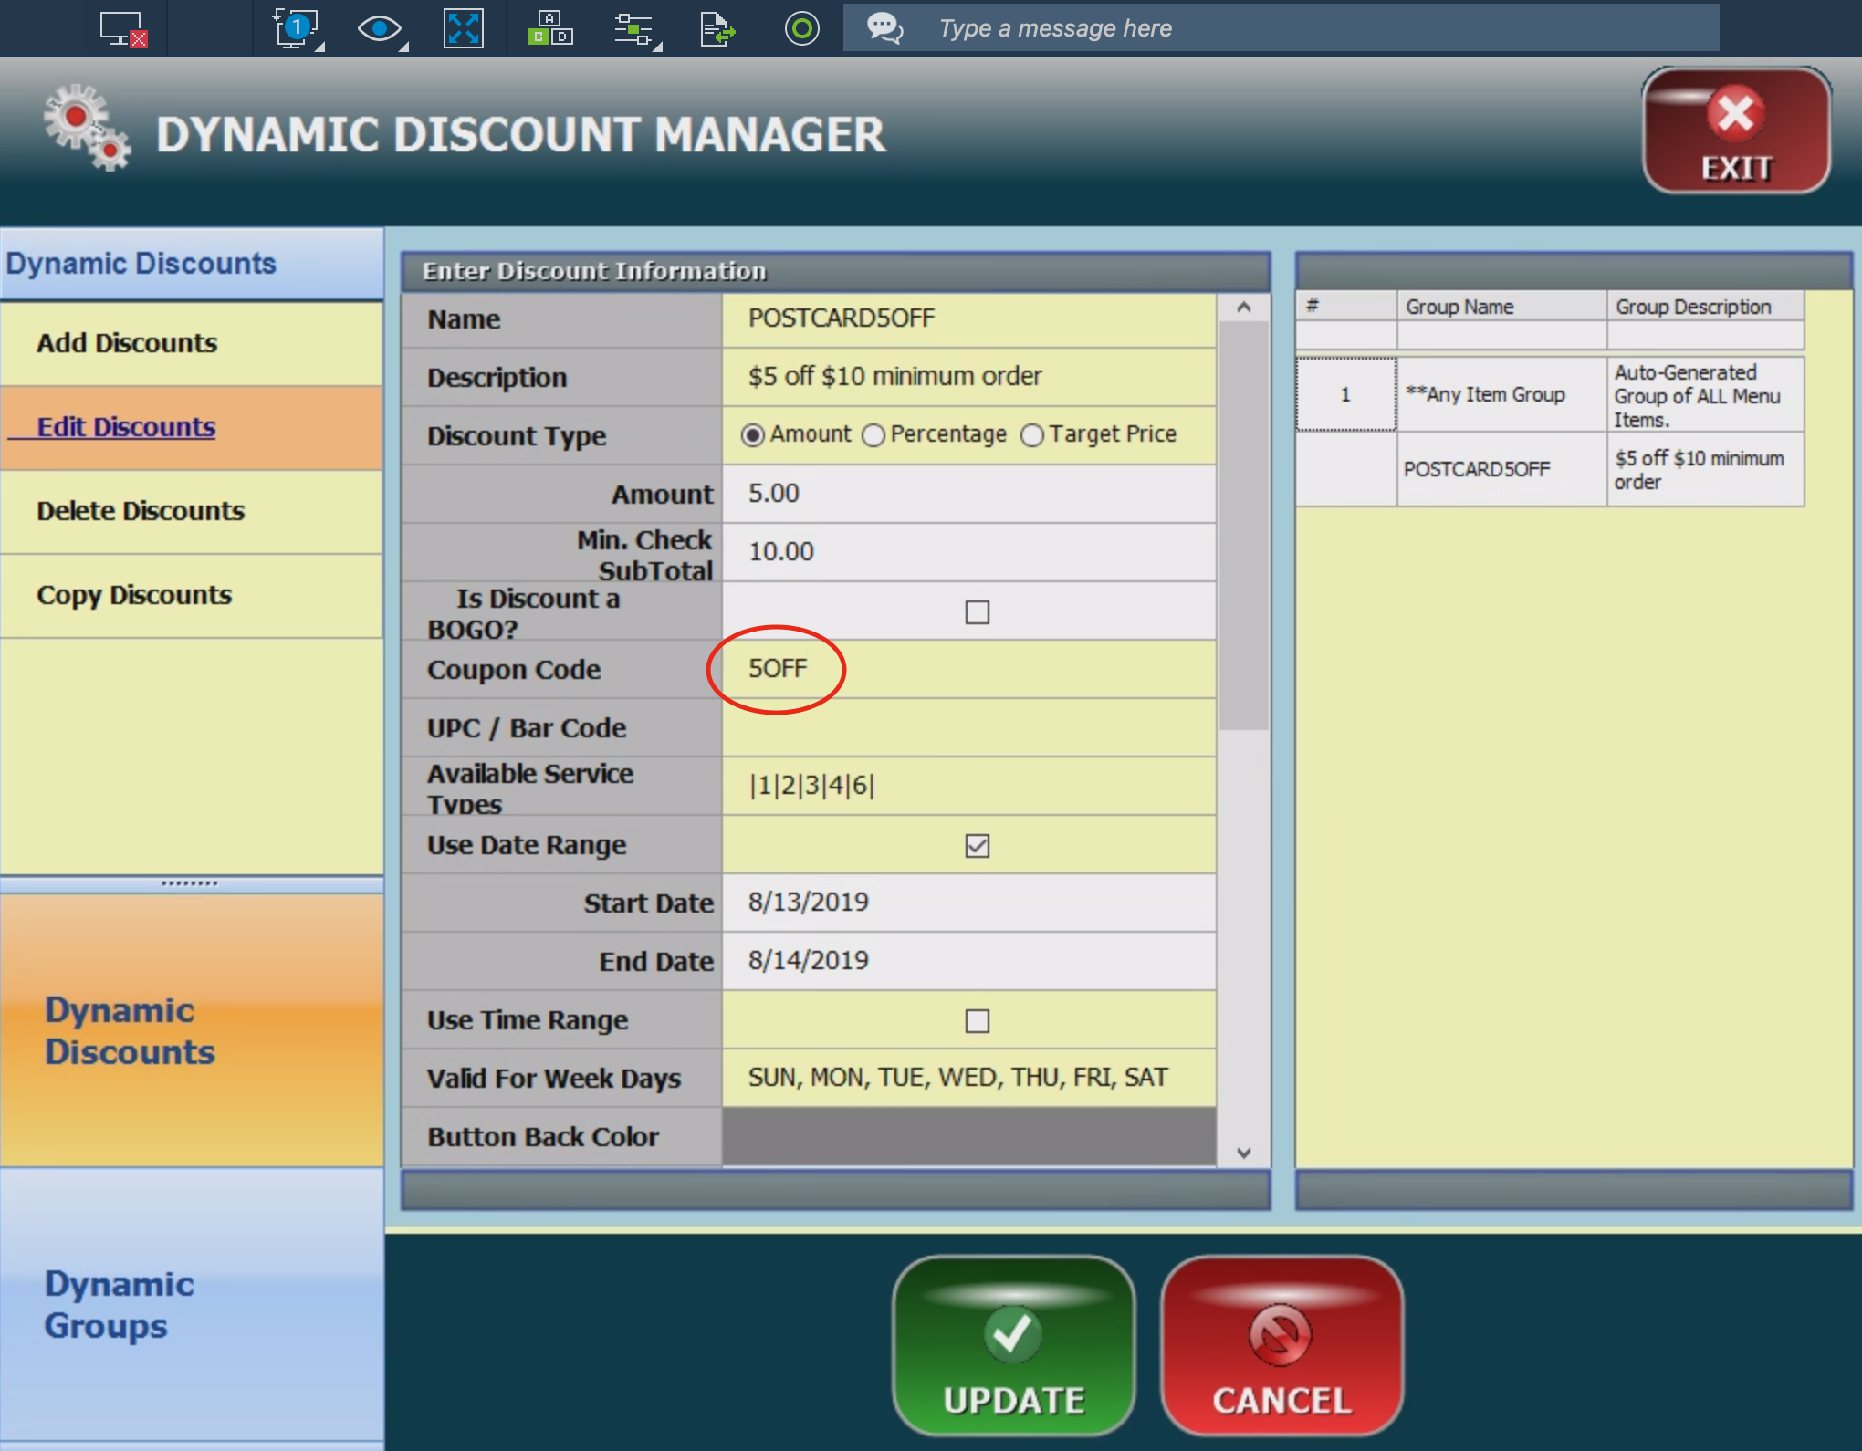Select Add Discounts in sidebar
1862x1451 pixels.
tap(127, 343)
